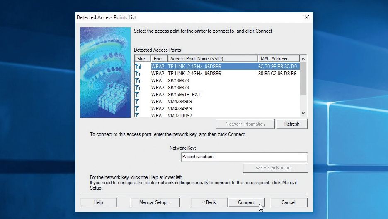The height and width of the screenshot is (219, 388).
Task: Select the WPA2 SKY39873 access point
Action: pos(217,88)
